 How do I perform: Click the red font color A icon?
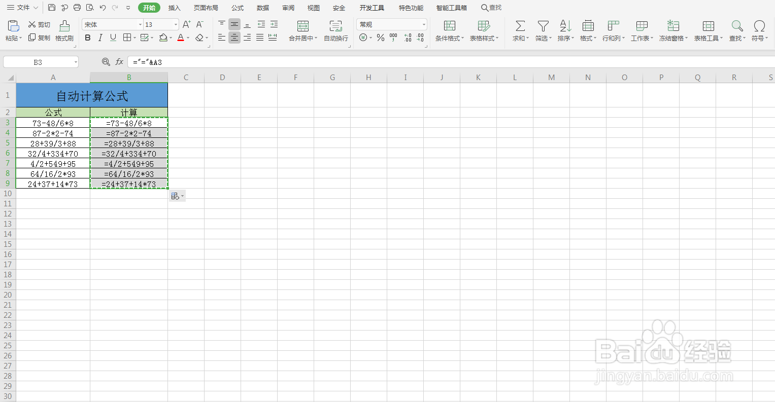click(181, 38)
